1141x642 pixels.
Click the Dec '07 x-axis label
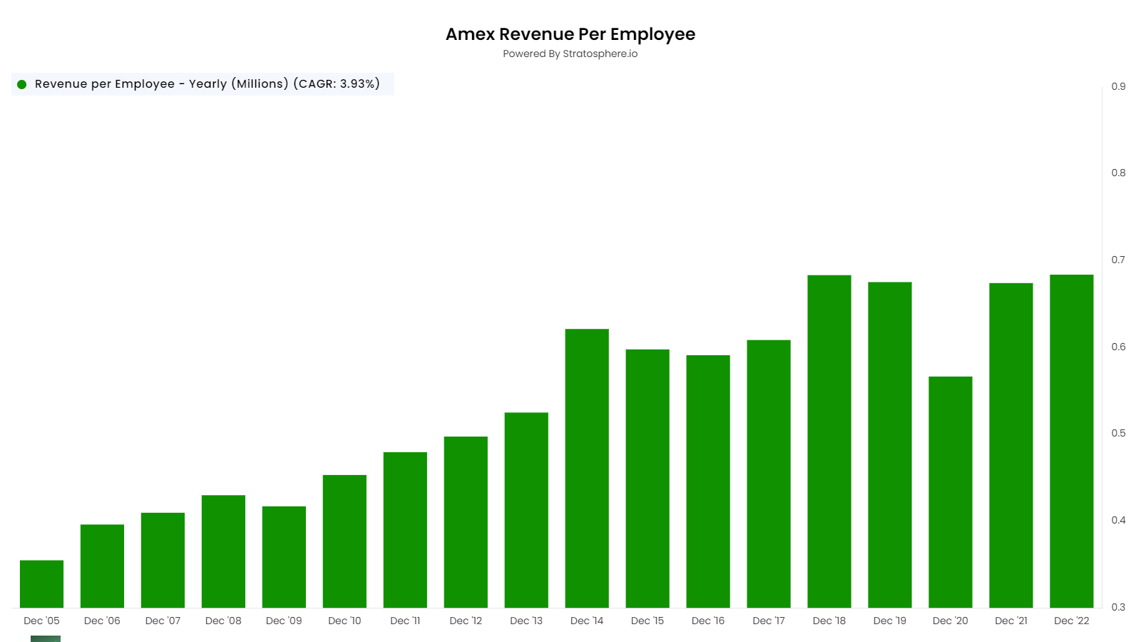click(x=163, y=621)
